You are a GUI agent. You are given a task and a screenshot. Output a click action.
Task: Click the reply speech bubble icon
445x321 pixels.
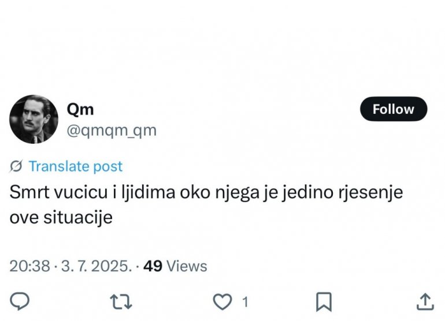point(21,301)
